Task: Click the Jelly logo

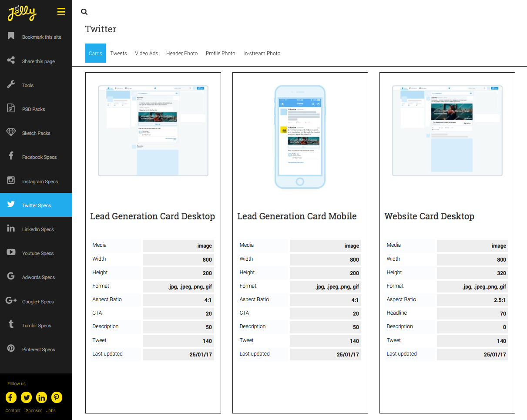Action: click(22, 13)
